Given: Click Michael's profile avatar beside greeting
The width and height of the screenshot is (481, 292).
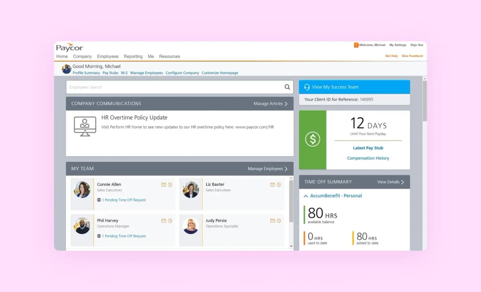Looking at the screenshot, I should 66,69.
